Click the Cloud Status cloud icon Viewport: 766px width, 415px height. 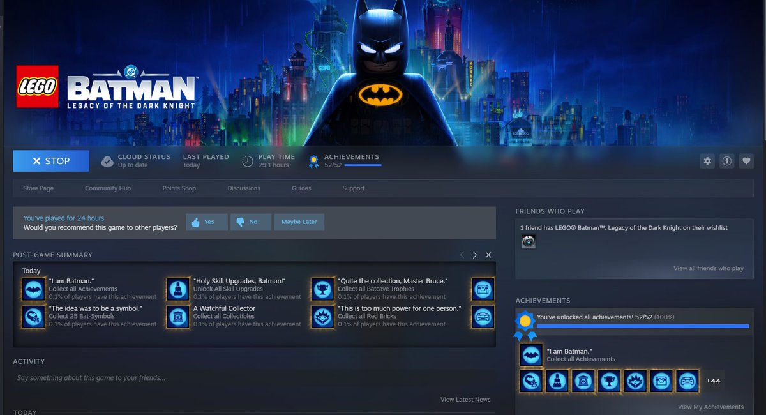pyautogui.click(x=107, y=161)
